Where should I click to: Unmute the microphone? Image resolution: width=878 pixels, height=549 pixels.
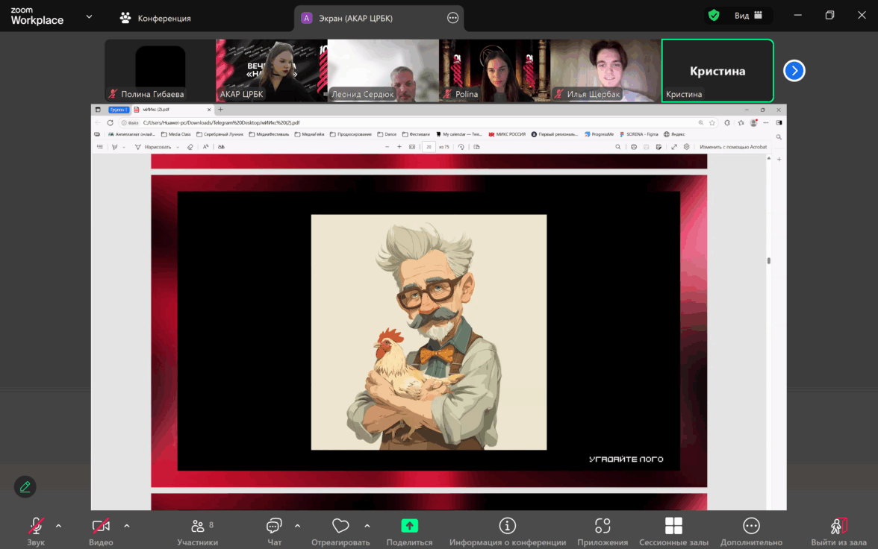point(36,527)
